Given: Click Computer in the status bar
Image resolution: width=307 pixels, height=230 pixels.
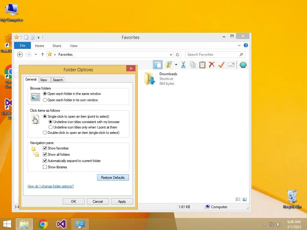Looking at the screenshot, I should tap(216, 207).
